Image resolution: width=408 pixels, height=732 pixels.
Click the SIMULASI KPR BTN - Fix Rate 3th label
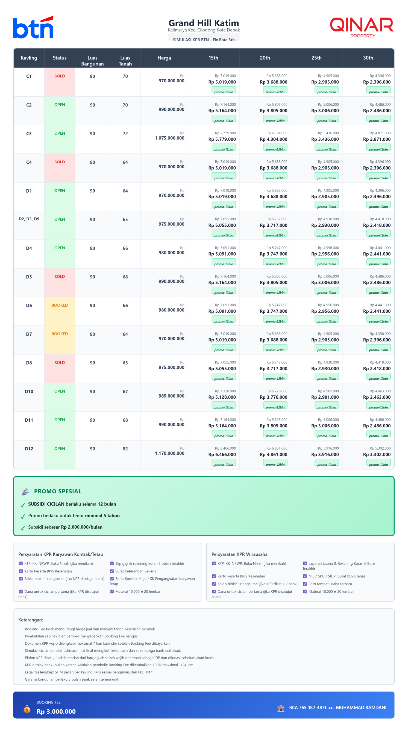(x=204, y=39)
